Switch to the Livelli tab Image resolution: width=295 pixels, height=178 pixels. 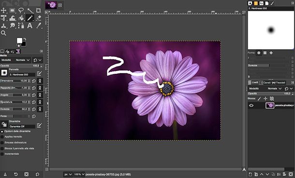(x=253, y=82)
